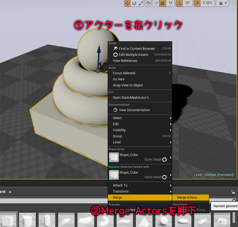Choose View Documentation

click(x=140, y=110)
